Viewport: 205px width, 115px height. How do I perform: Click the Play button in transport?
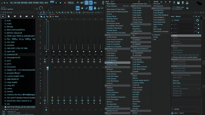56,3
